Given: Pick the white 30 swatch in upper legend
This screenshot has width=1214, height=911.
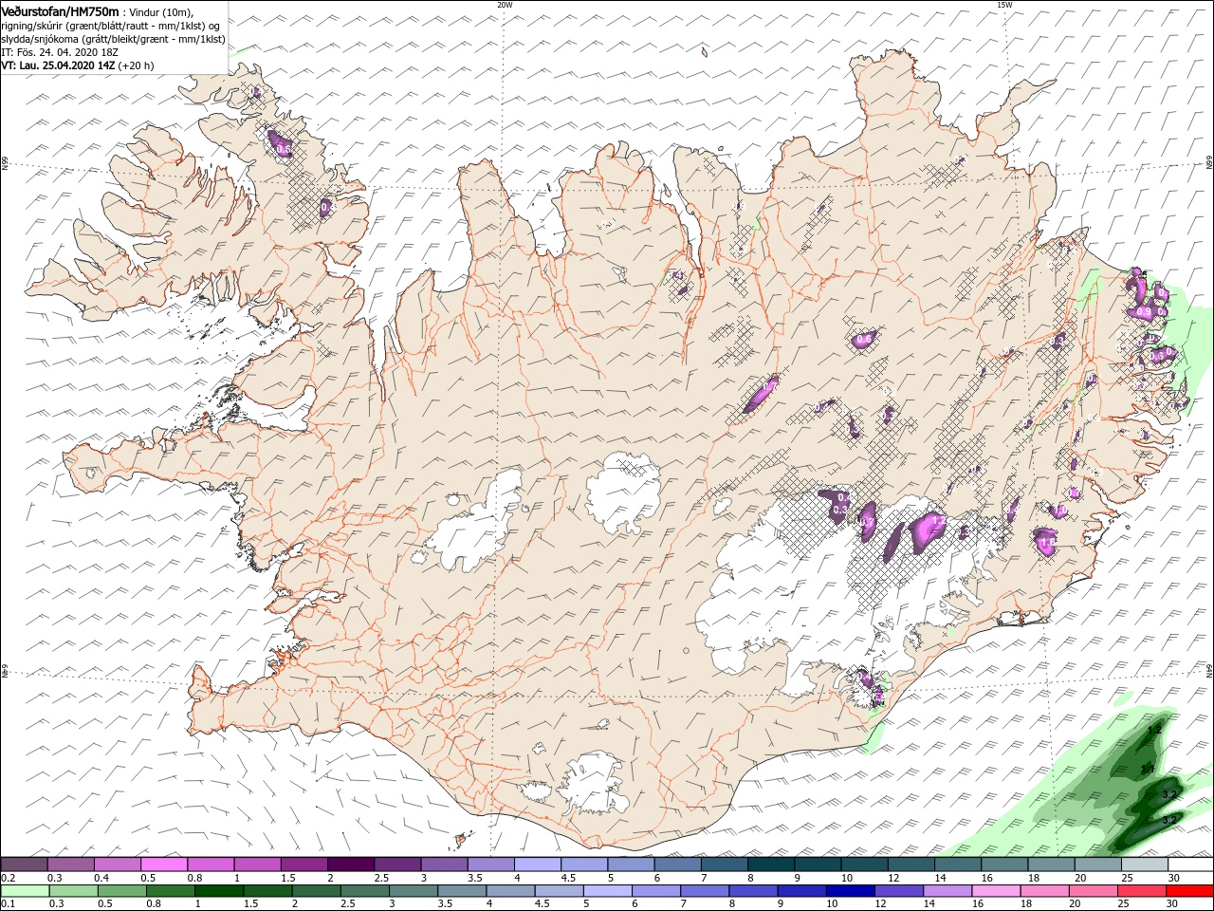Looking at the screenshot, I should [x=1190, y=864].
